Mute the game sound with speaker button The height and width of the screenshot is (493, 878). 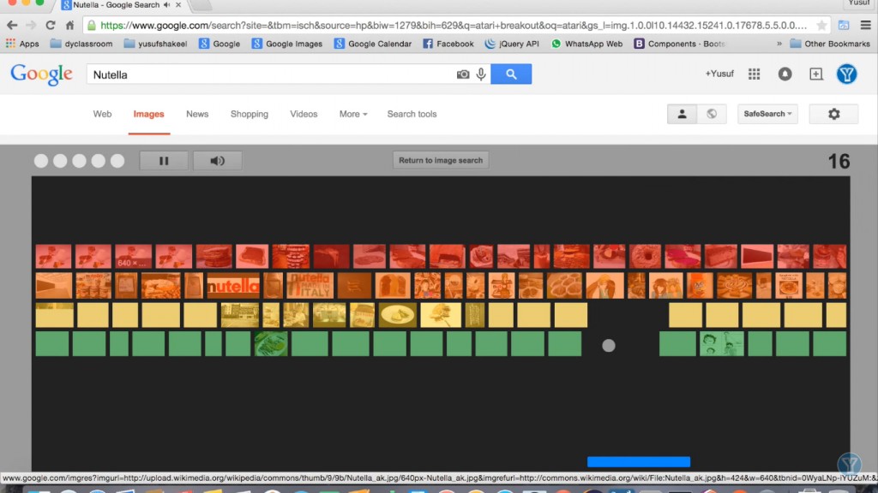[x=217, y=160]
